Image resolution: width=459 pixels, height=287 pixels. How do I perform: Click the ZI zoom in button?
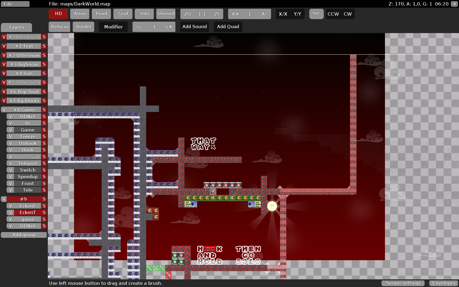(x=216, y=14)
